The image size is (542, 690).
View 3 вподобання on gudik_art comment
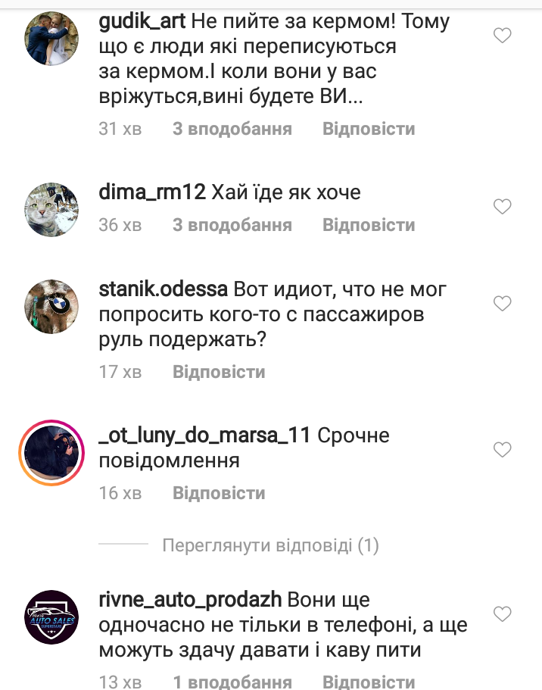232,129
